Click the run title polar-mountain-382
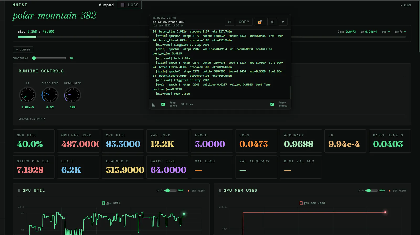 pos(55,16)
